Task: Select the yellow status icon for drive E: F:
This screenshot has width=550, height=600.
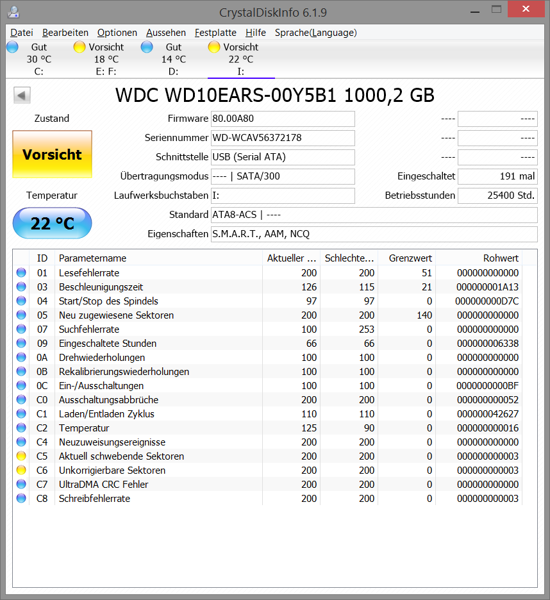Action: 79,47
